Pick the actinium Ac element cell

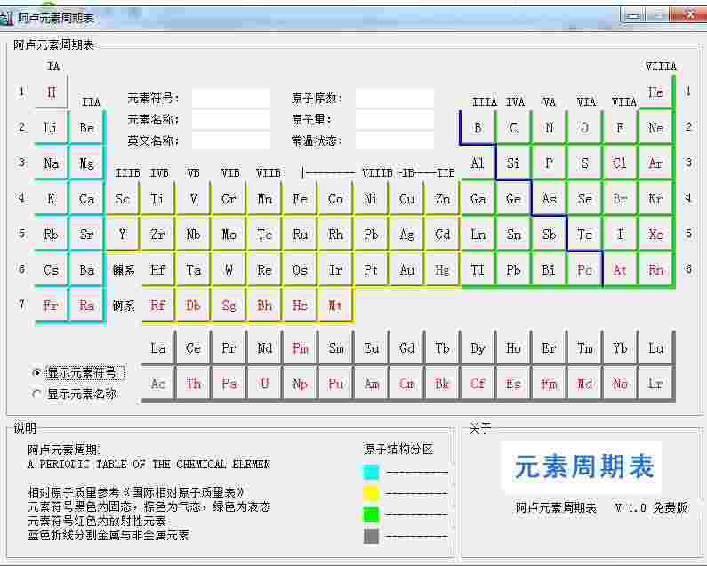click(x=157, y=384)
